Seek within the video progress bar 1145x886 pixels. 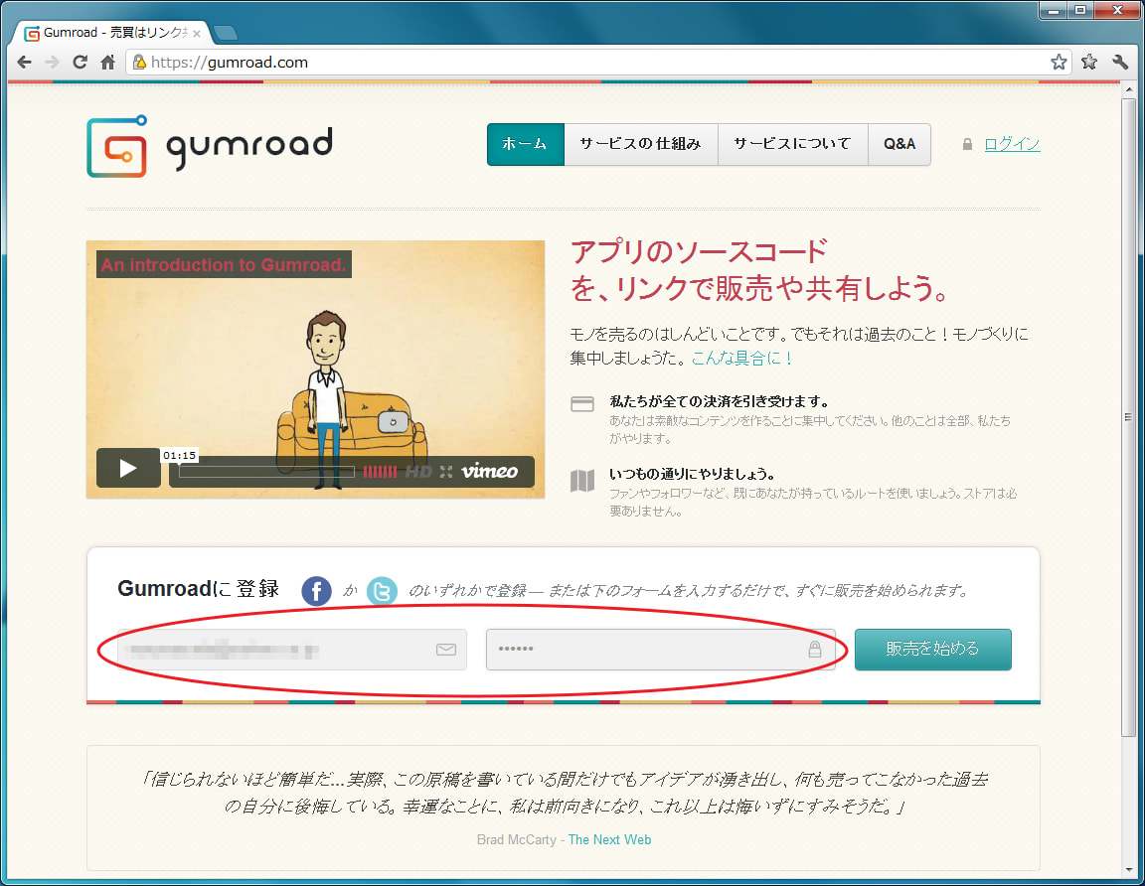coord(266,472)
